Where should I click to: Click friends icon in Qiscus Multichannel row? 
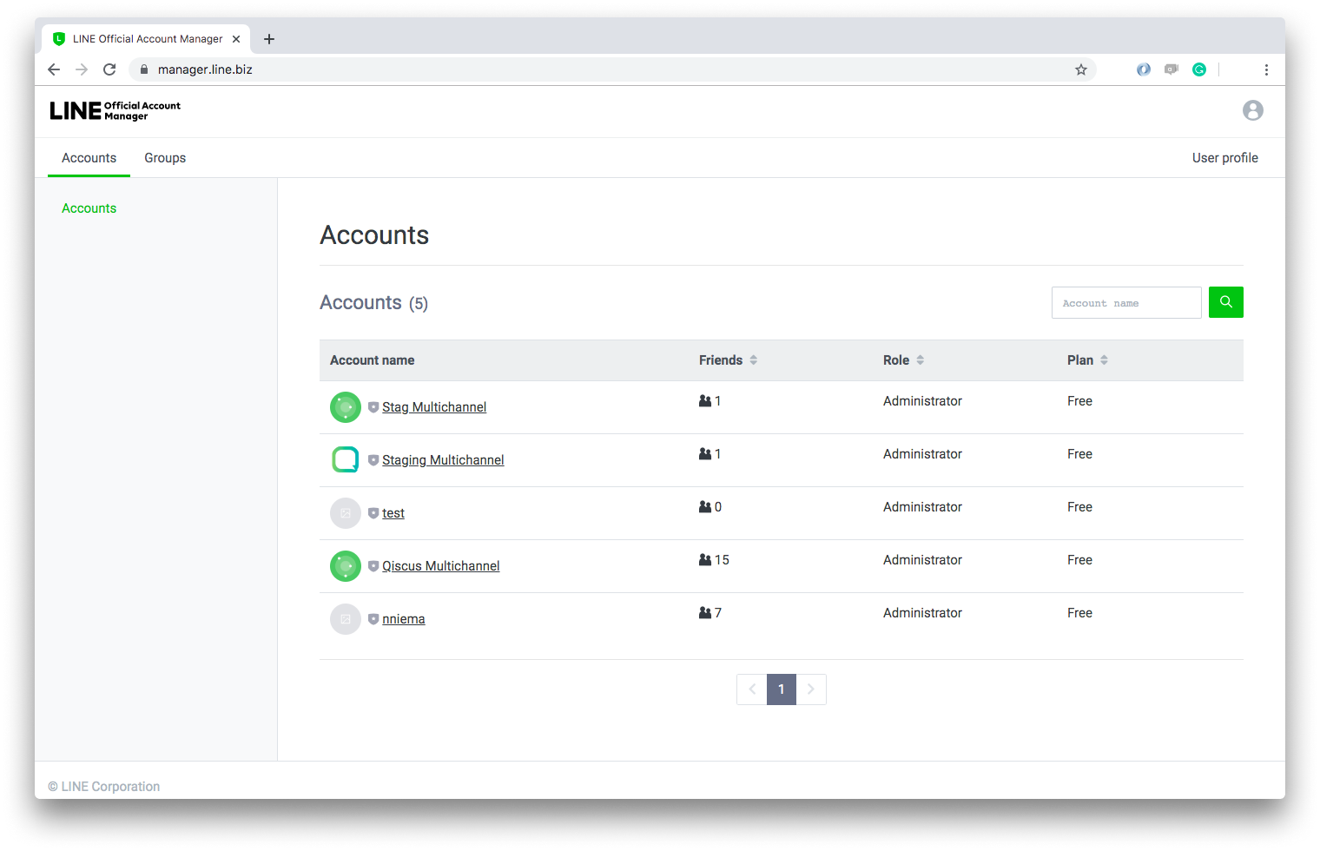coord(705,560)
